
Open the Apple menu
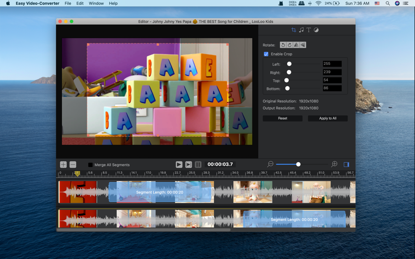(8, 4)
